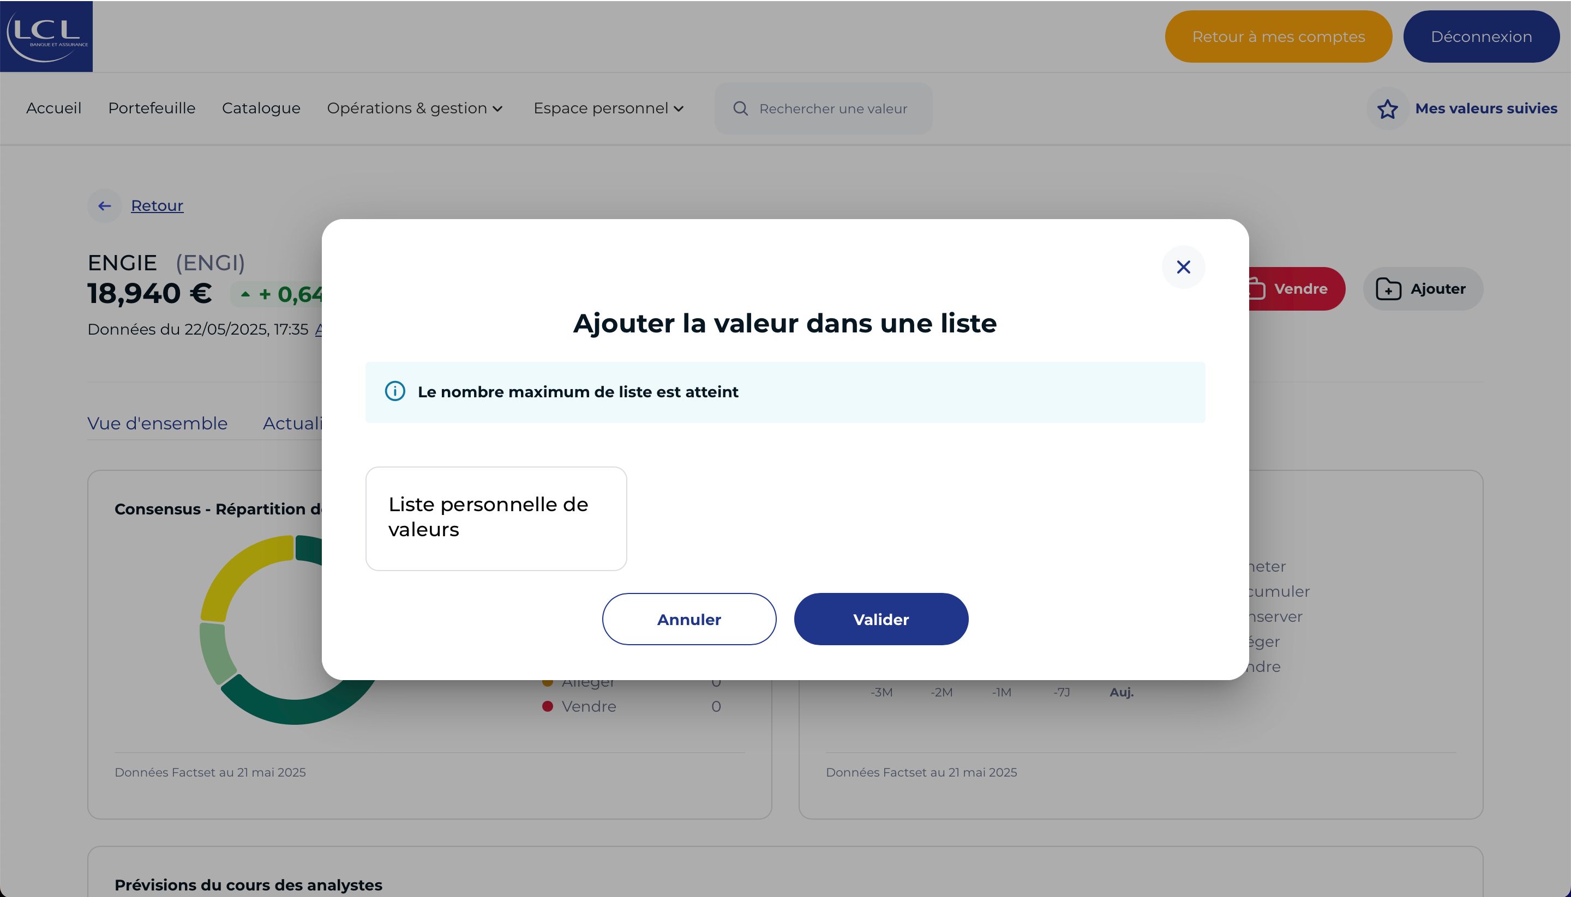The image size is (1571, 897).
Task: Click the search magnifier icon
Action: pyautogui.click(x=740, y=108)
